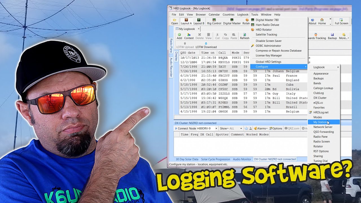This screenshot has height=203, width=361.
Task: Click the Cut toolbar icon
Action: 217,36
